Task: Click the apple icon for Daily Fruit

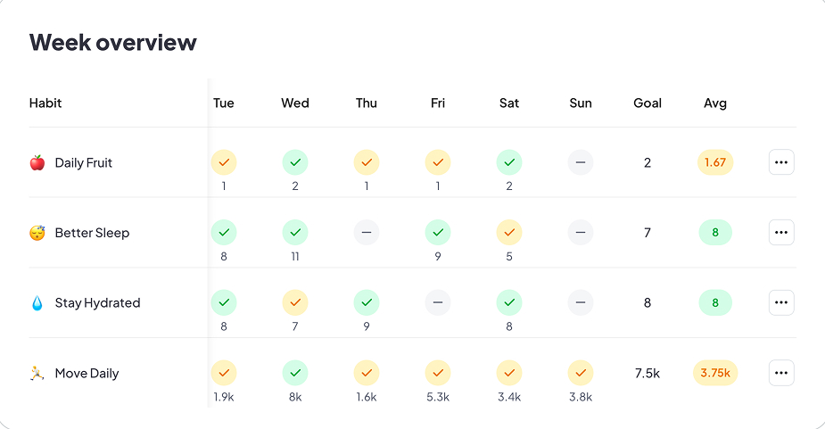Action: [37, 162]
